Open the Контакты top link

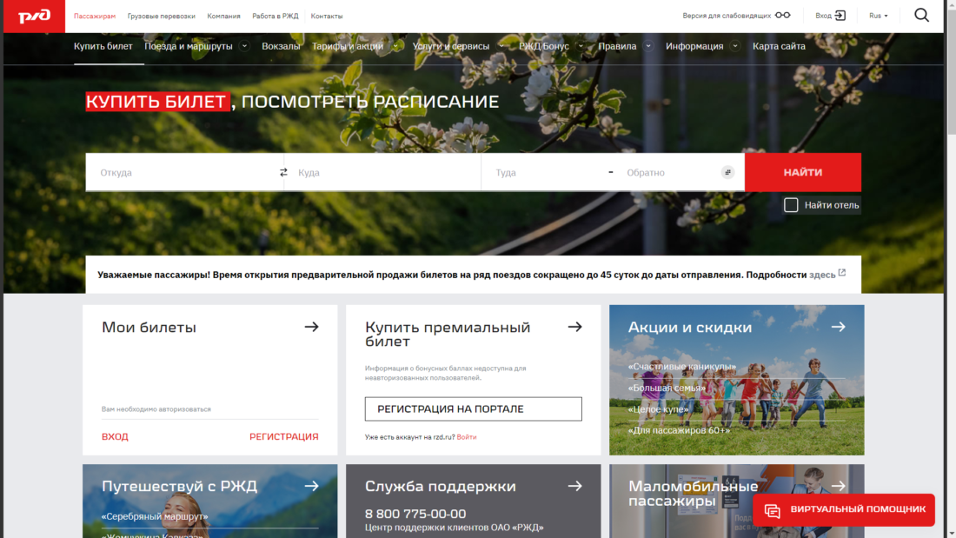click(327, 16)
